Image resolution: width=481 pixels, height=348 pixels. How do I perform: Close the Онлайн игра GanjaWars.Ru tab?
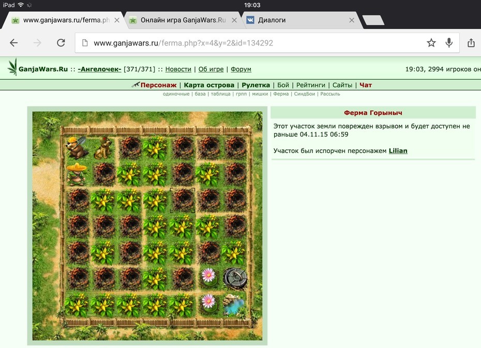pyautogui.click(x=234, y=20)
